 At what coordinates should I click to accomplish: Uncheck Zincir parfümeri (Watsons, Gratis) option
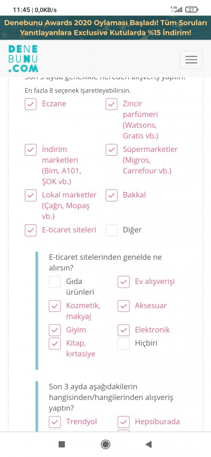[x=111, y=104]
